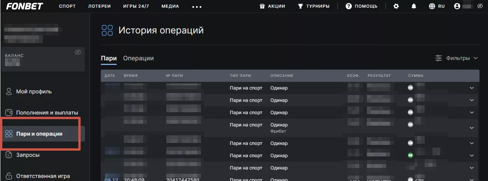Viewport: 488px width, 181px height.
Task: Click the РЕЗУЛЬТАТ column header
Action: 379,75
